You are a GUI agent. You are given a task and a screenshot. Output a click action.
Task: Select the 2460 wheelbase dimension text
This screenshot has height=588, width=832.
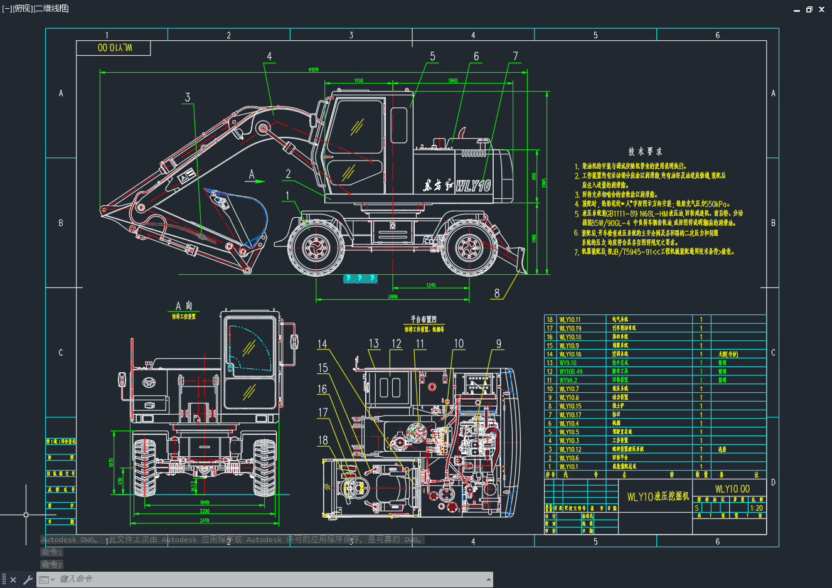click(392, 296)
